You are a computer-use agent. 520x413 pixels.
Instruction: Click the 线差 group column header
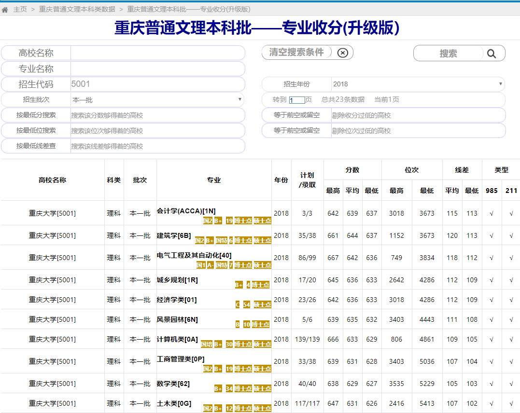(x=462, y=170)
